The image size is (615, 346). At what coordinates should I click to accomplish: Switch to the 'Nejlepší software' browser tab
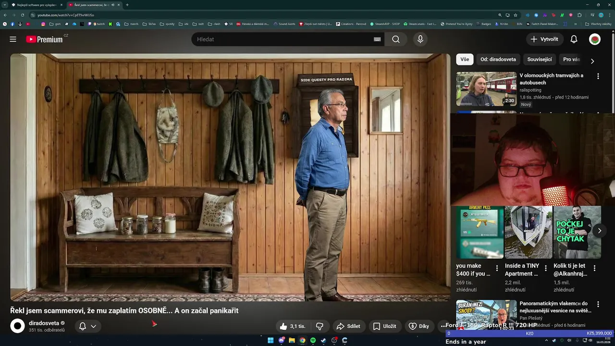click(37, 5)
